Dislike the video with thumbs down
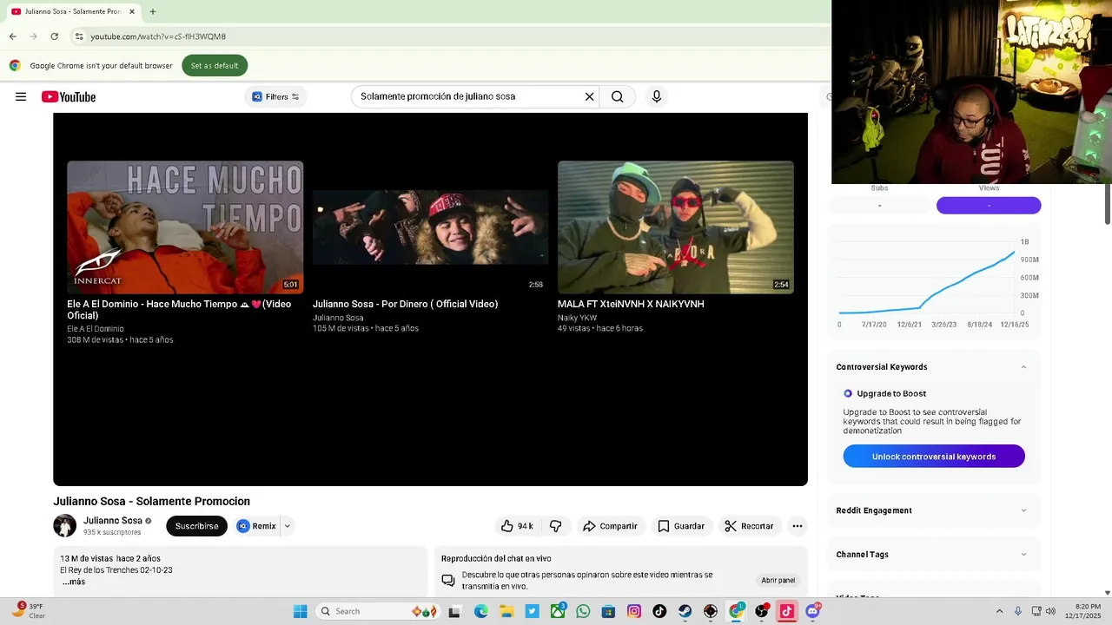1112x625 pixels. (556, 526)
